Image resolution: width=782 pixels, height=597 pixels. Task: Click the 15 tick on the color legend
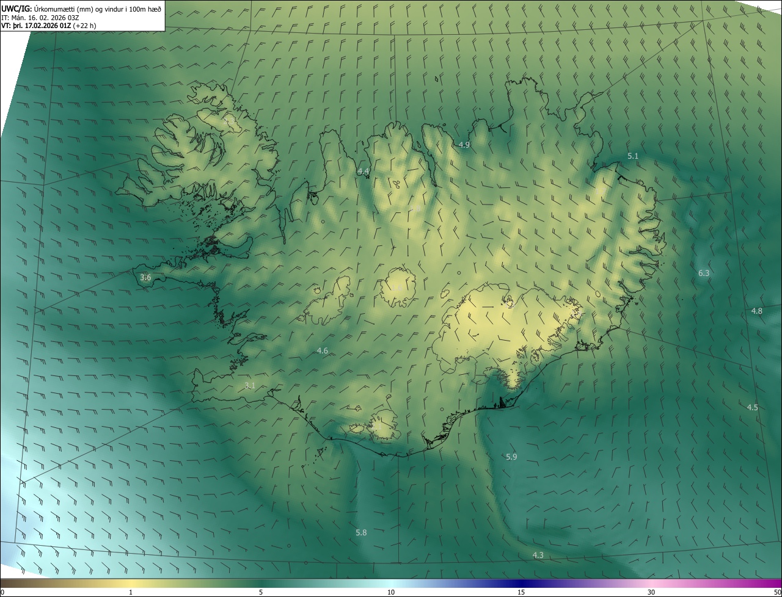(x=521, y=592)
